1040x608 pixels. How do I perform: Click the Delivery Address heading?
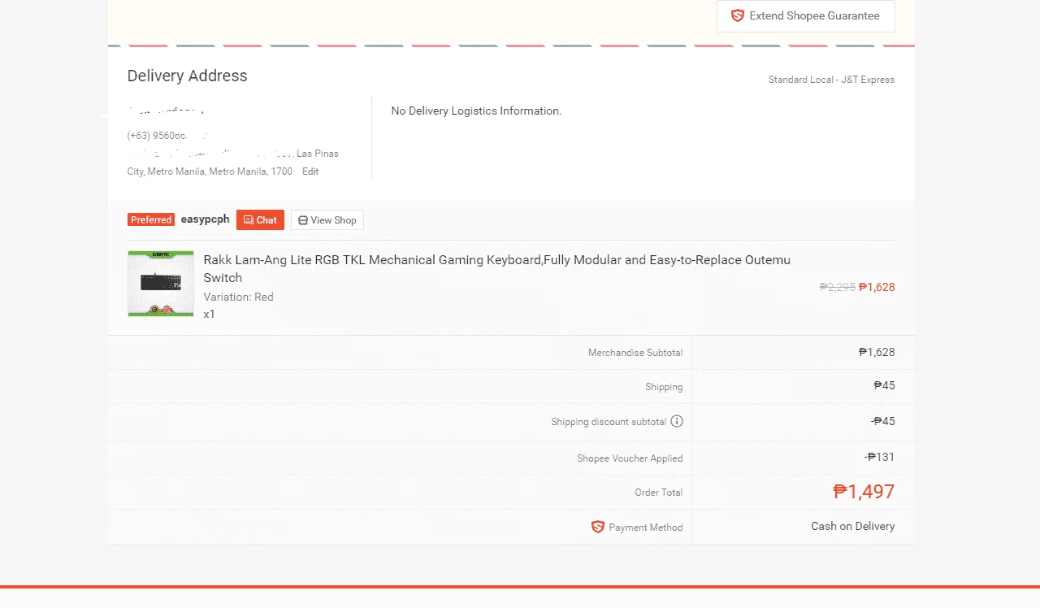188,76
